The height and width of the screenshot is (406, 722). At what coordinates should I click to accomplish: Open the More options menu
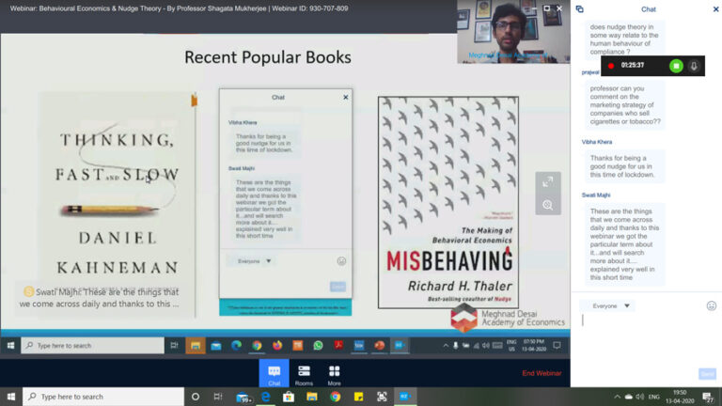(334, 375)
